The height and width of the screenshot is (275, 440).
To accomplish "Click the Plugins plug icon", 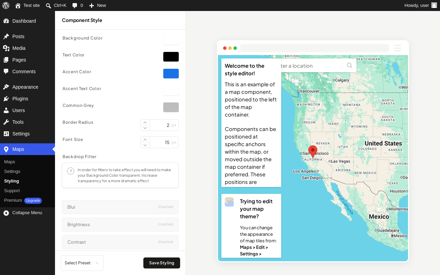I will pos(6,99).
